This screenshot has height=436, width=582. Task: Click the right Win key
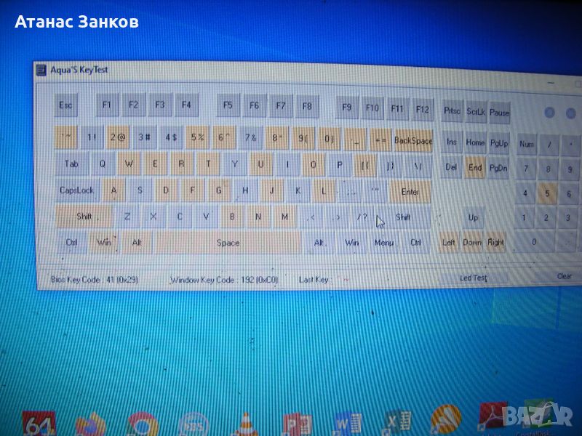[351, 243]
